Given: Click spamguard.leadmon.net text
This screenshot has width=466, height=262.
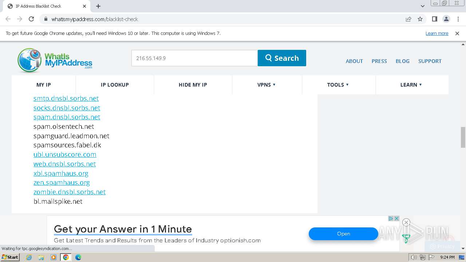Looking at the screenshot, I should click(x=71, y=136).
